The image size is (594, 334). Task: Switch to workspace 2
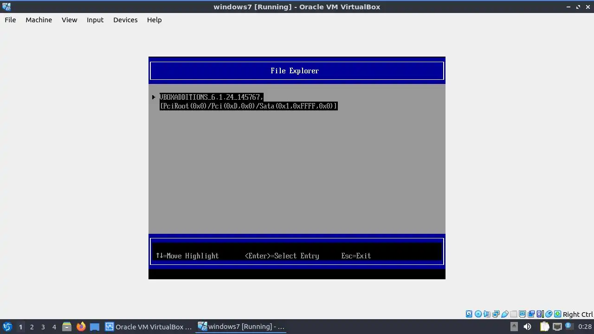click(32, 327)
